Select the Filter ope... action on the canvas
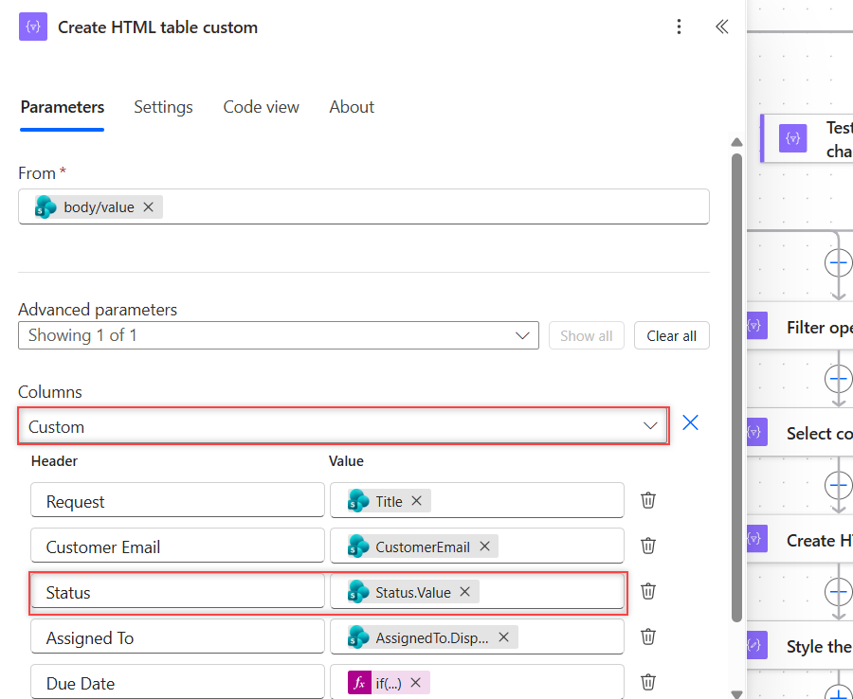853x699 pixels. click(x=800, y=327)
